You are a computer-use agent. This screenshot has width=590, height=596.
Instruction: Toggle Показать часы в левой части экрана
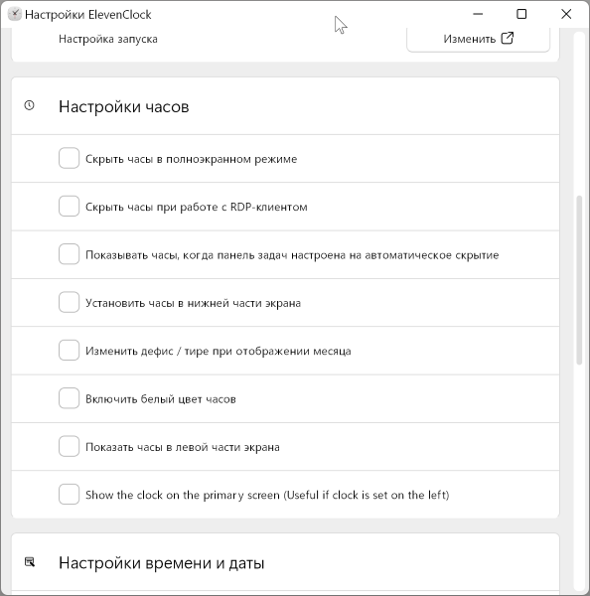click(x=69, y=446)
